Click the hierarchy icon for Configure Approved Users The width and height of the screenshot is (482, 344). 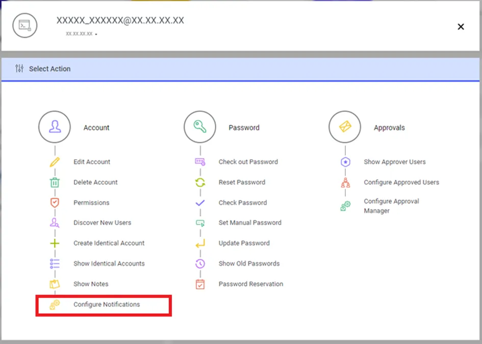[x=345, y=182]
